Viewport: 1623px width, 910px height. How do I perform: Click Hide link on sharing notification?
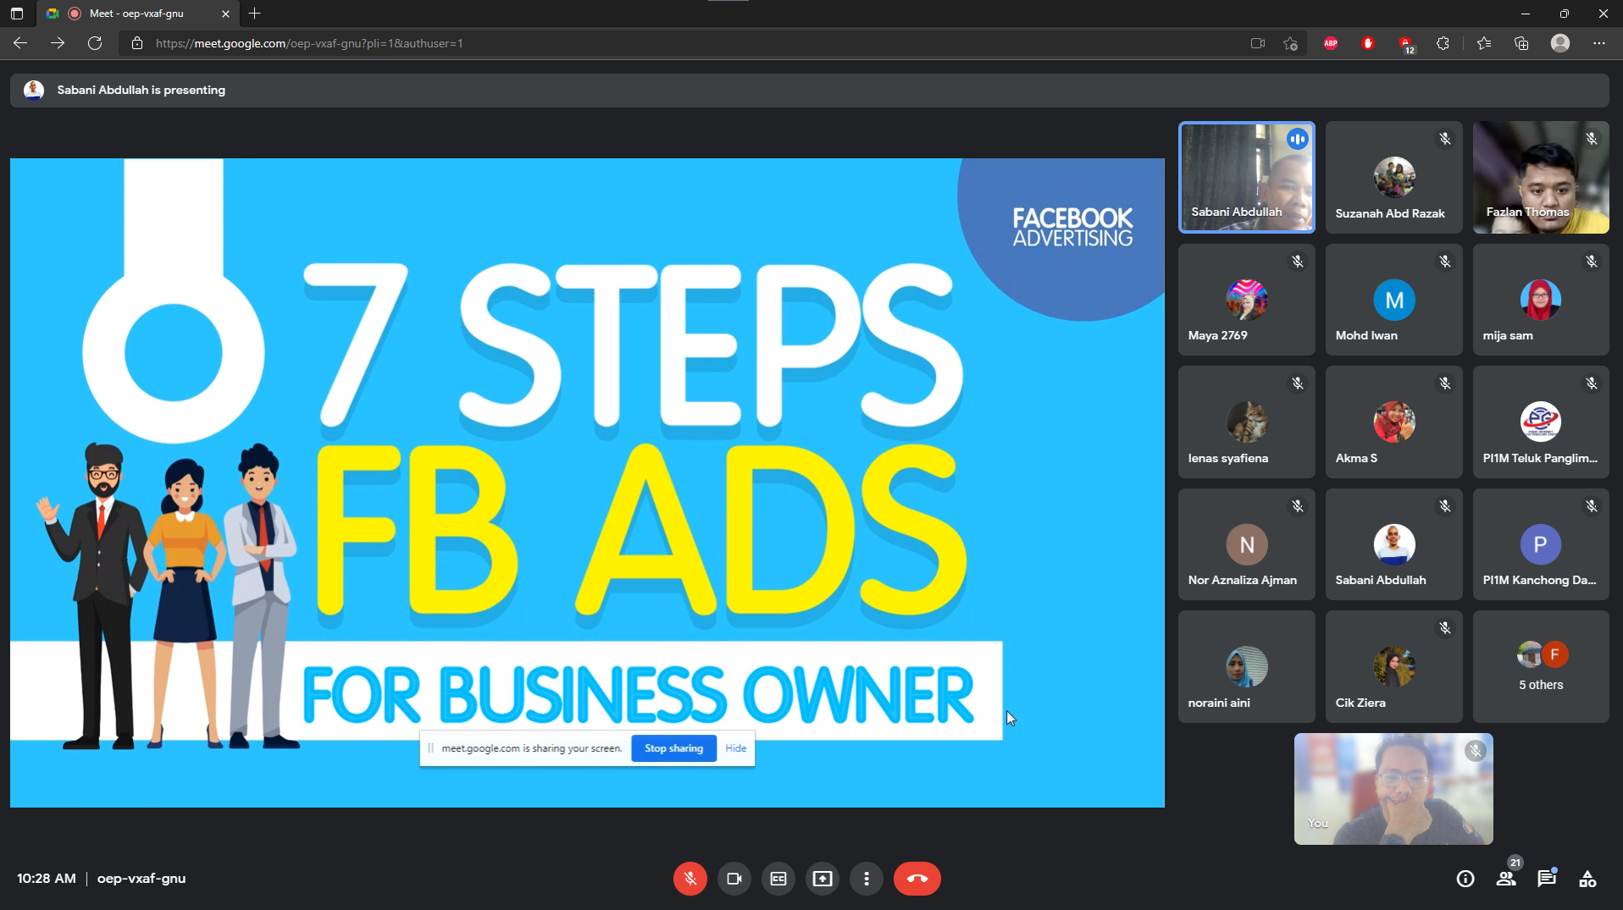[735, 748]
